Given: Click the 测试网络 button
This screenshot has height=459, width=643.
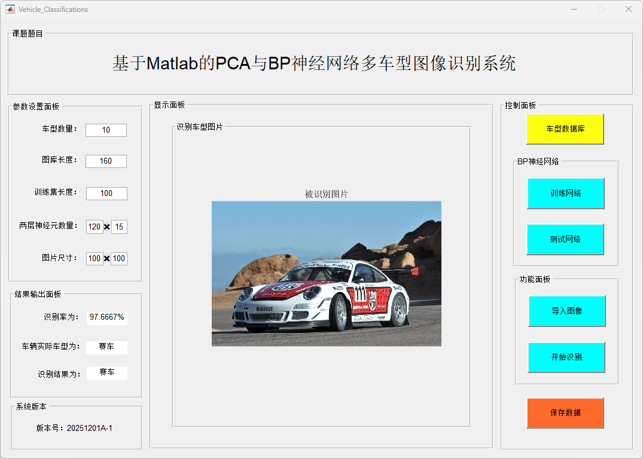Looking at the screenshot, I should 565,239.
